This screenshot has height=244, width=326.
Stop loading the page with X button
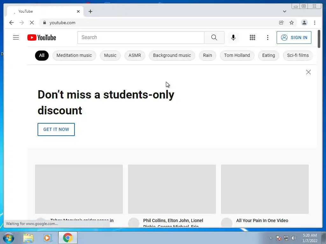tap(32, 23)
